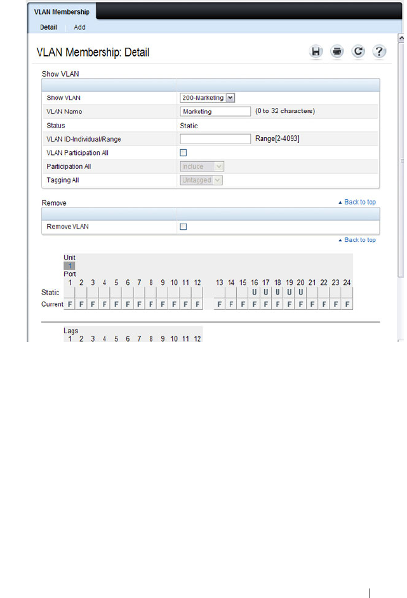
Task: Open the Participation All Include dropdown
Action: pyautogui.click(x=202, y=167)
